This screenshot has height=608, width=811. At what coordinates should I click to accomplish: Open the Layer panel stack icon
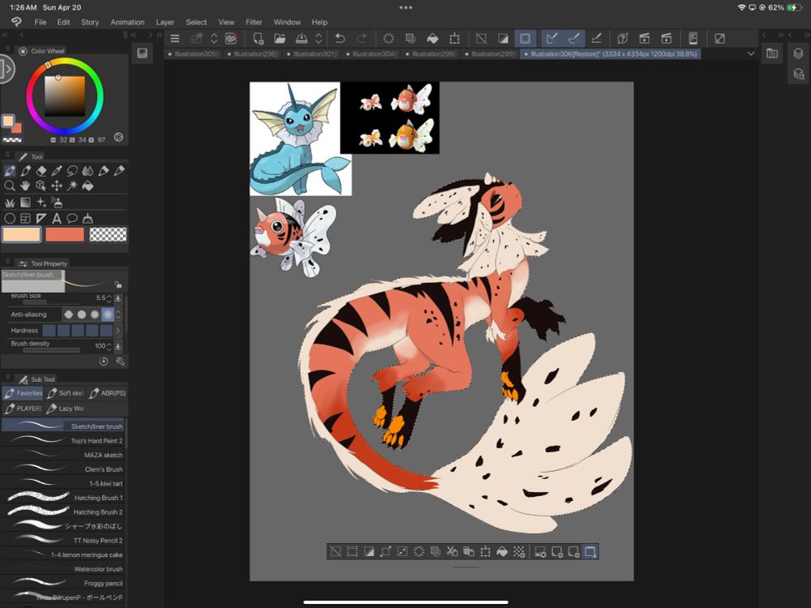(x=797, y=54)
